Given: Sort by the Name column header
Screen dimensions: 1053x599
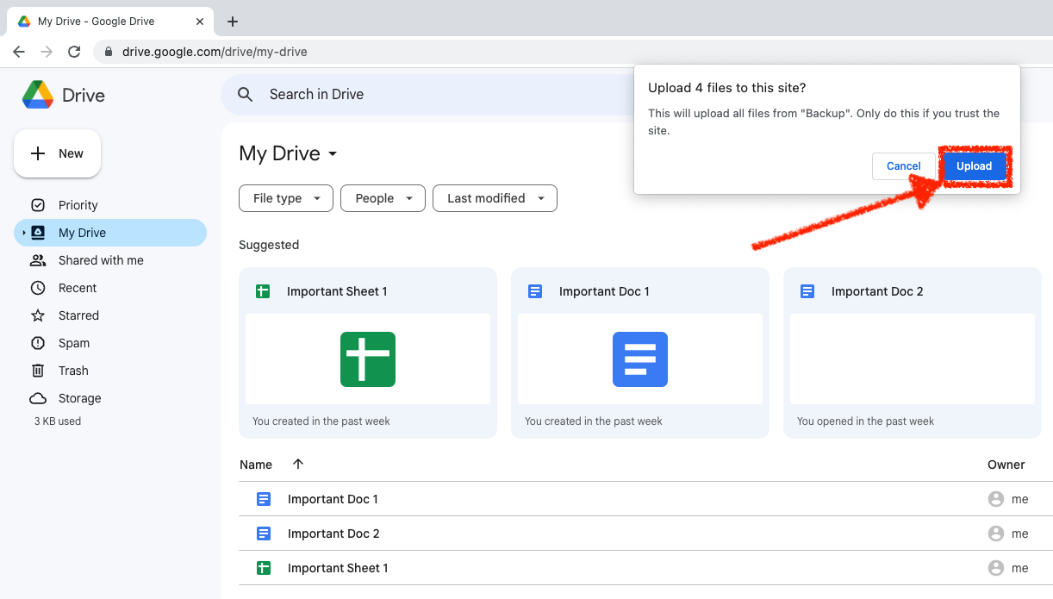Looking at the screenshot, I should tap(256, 465).
